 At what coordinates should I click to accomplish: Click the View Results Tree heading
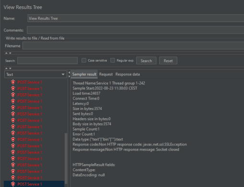[x=23, y=7]
